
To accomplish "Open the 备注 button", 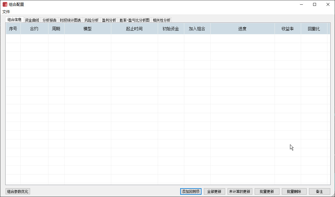I will click(320, 191).
